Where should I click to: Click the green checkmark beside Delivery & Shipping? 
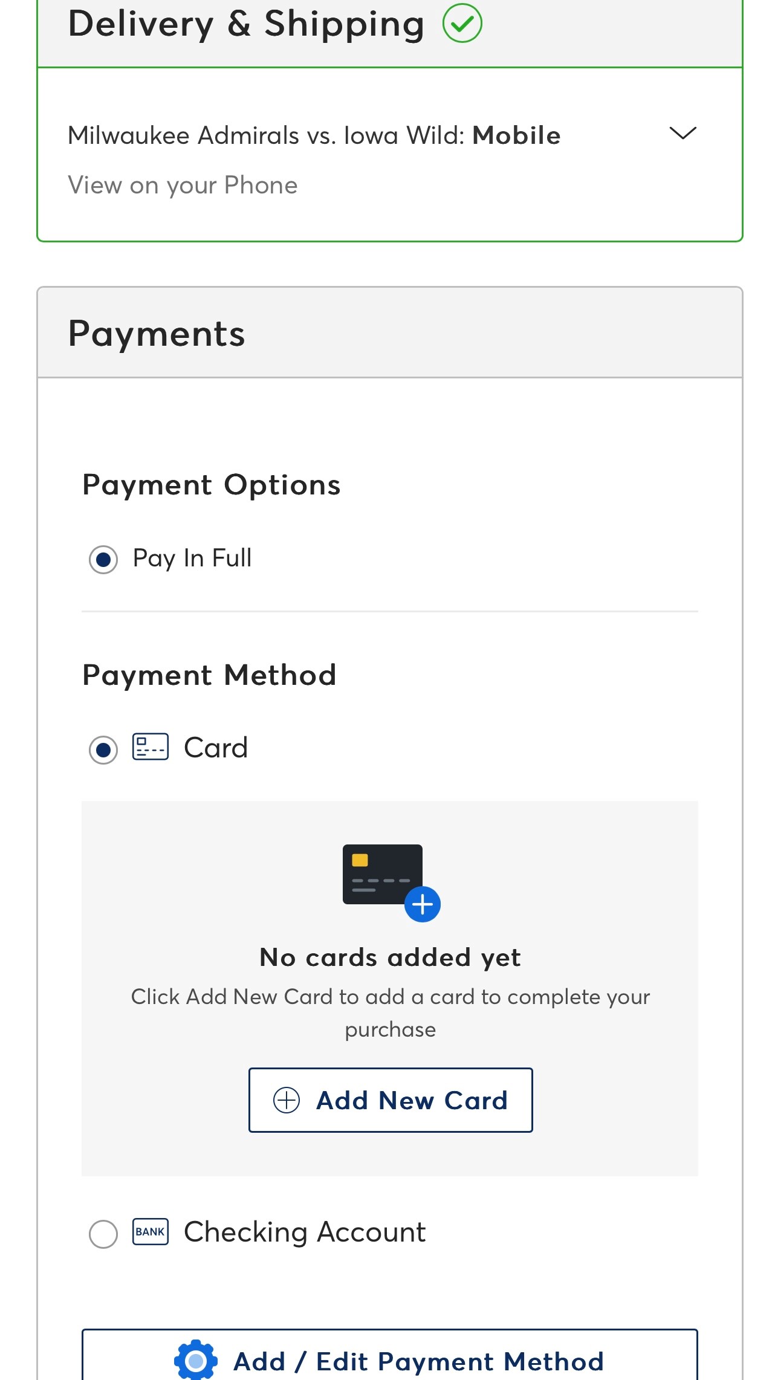point(462,24)
